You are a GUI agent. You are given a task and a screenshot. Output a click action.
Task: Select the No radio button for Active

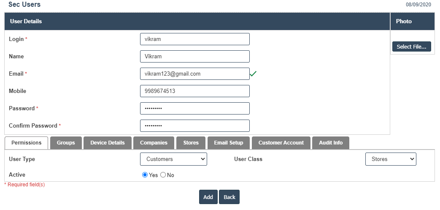(x=163, y=175)
